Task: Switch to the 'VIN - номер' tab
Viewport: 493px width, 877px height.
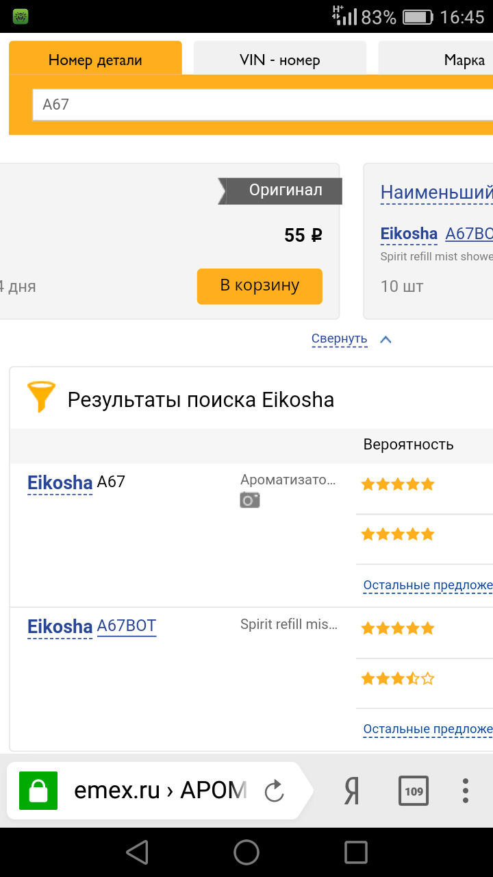Action: pos(279,60)
